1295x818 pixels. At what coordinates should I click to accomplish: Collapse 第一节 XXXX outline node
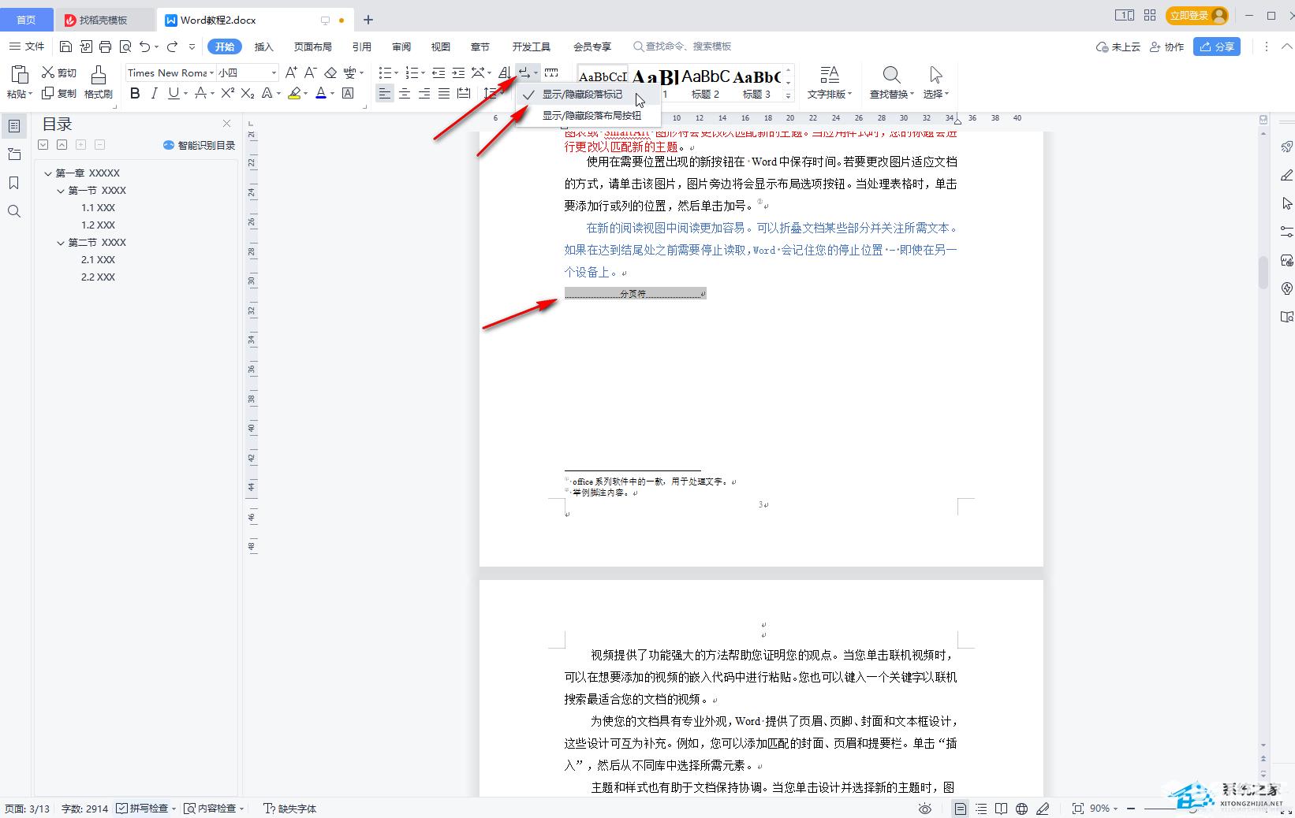[x=61, y=191]
